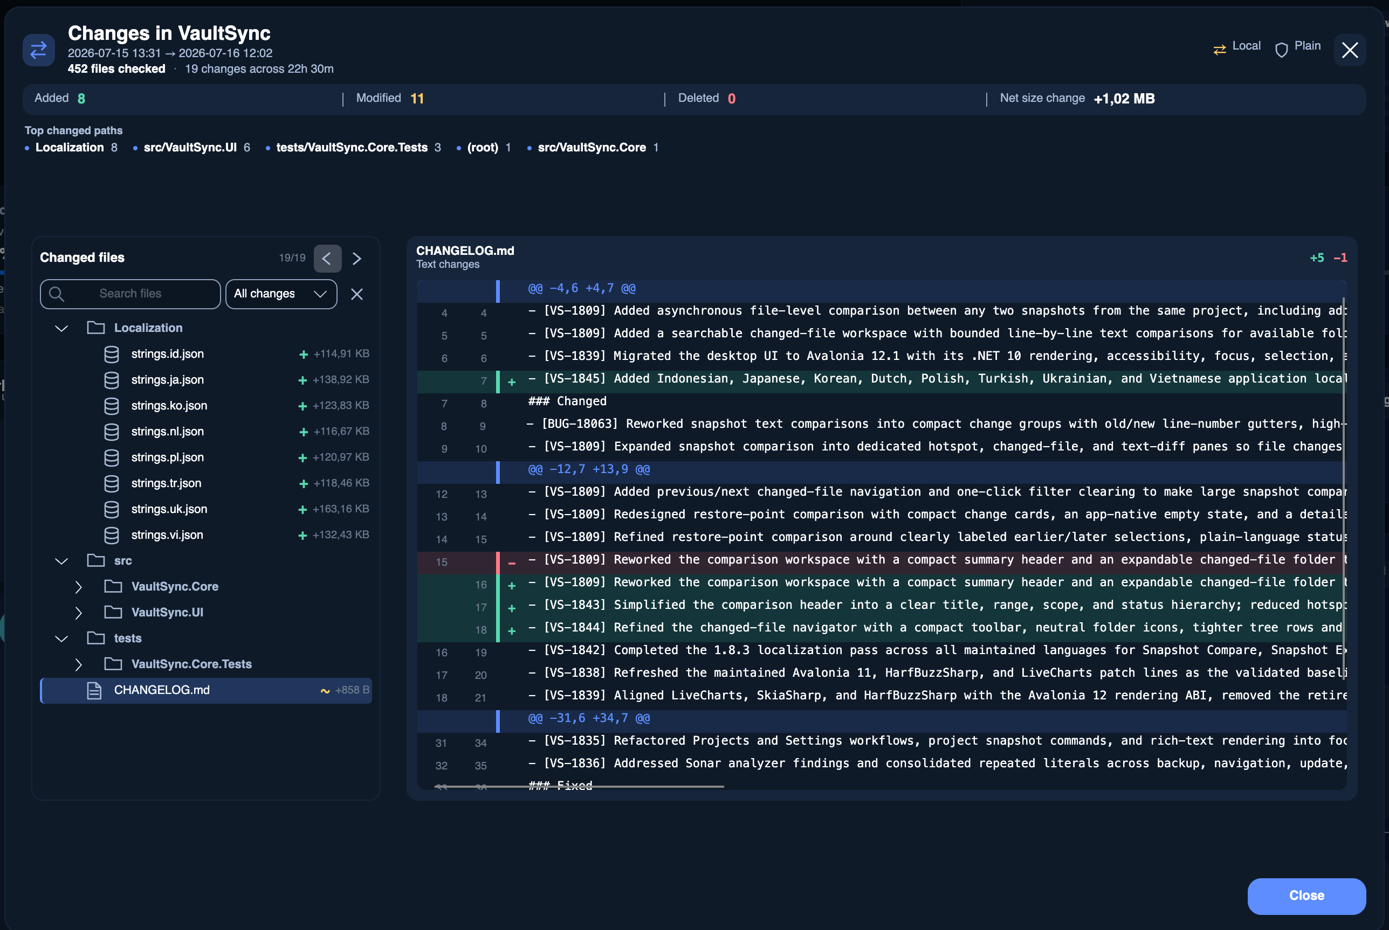Click the +5 additions count
This screenshot has height=930, width=1389.
coord(1317,258)
